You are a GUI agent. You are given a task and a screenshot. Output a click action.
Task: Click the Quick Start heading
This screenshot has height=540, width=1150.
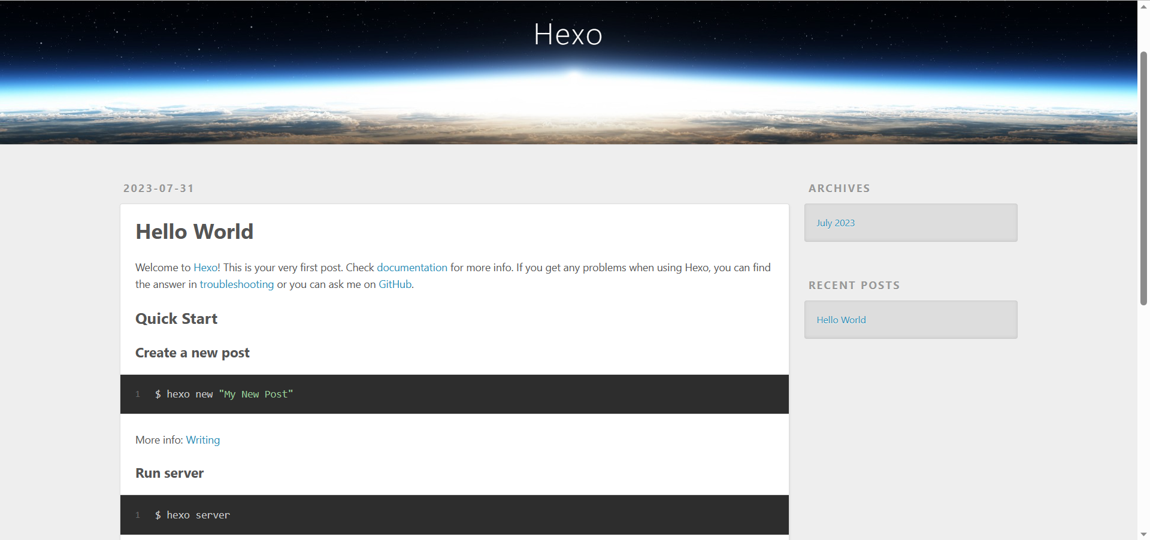click(x=176, y=319)
